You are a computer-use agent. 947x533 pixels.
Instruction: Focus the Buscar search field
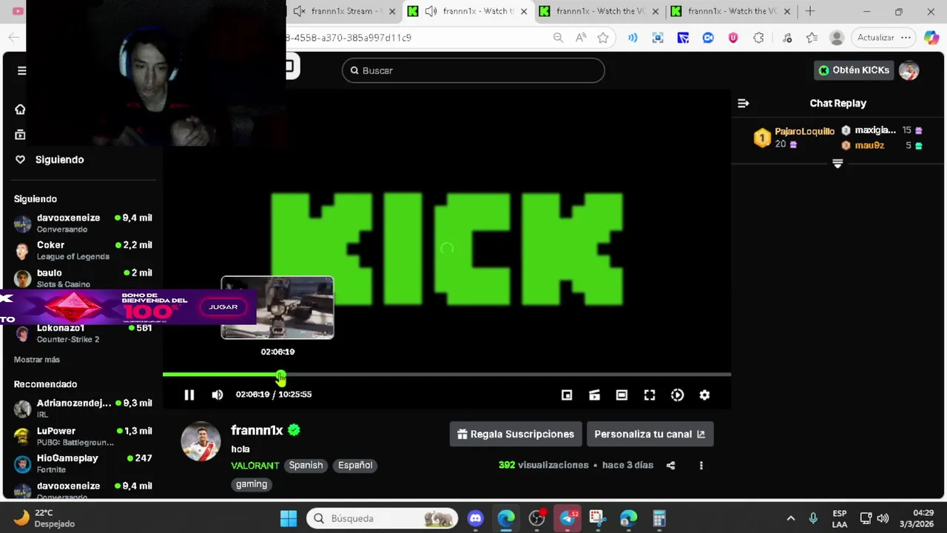coord(473,70)
